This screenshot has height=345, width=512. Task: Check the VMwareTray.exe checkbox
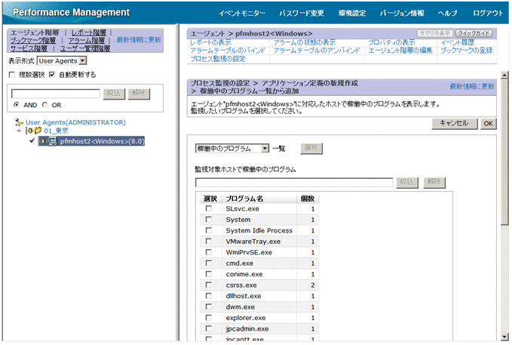click(209, 242)
